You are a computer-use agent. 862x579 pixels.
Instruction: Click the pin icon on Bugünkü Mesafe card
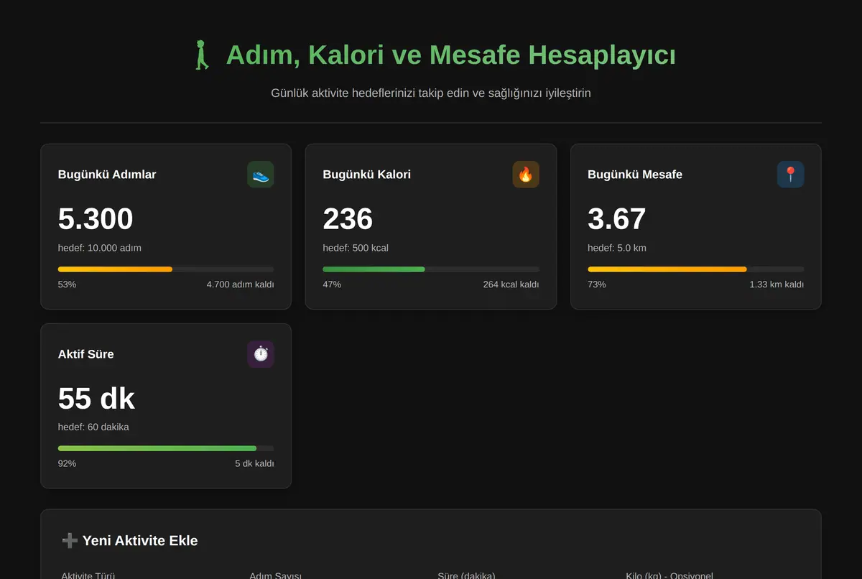(790, 175)
